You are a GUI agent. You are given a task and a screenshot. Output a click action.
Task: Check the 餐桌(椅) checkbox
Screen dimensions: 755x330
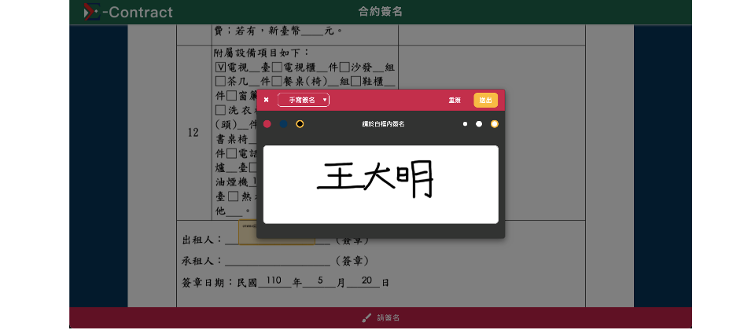[x=277, y=81]
